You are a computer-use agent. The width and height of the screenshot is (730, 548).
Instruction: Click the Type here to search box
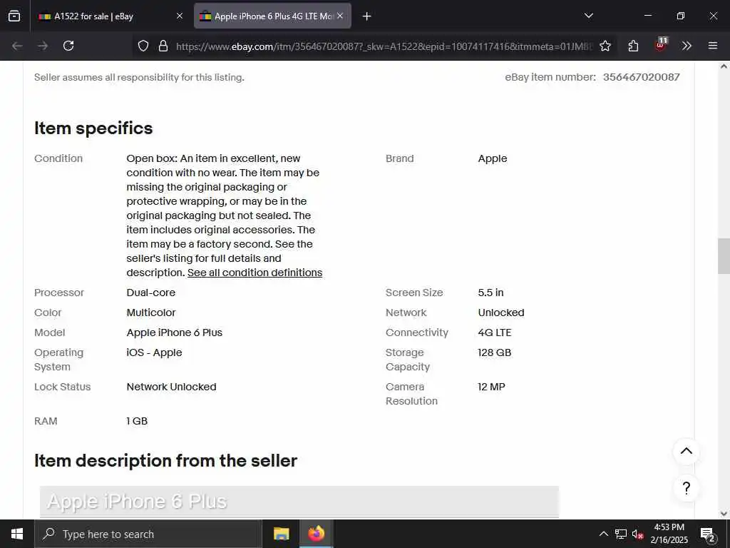[x=148, y=534]
